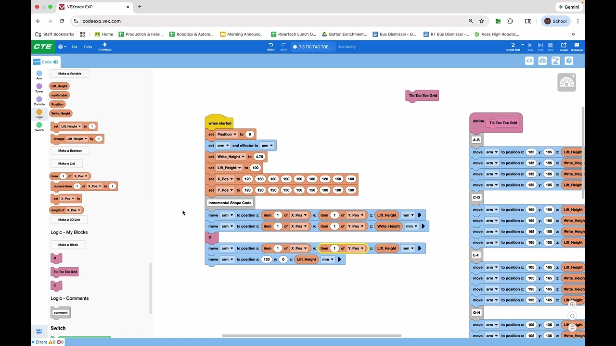The width and height of the screenshot is (616, 346).
Task: Click the horizontal workspace scrollbar
Action: tap(311, 335)
